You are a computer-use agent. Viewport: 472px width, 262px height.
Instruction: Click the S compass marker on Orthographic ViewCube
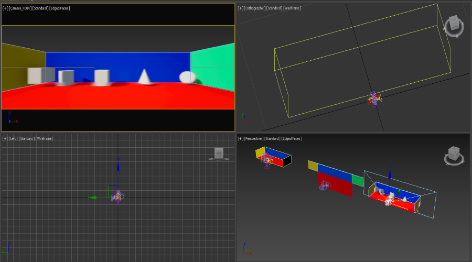click(x=457, y=37)
